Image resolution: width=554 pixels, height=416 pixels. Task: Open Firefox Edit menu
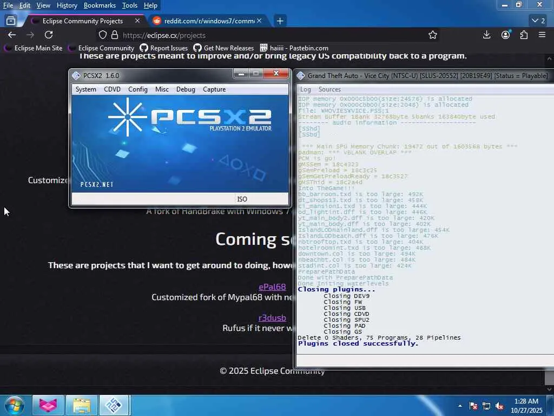click(x=24, y=5)
